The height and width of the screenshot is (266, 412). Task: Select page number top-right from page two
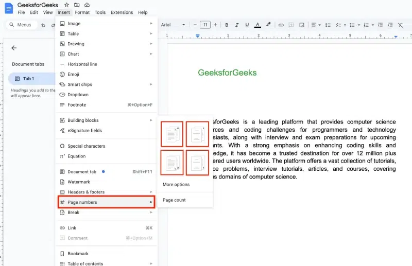(197, 134)
